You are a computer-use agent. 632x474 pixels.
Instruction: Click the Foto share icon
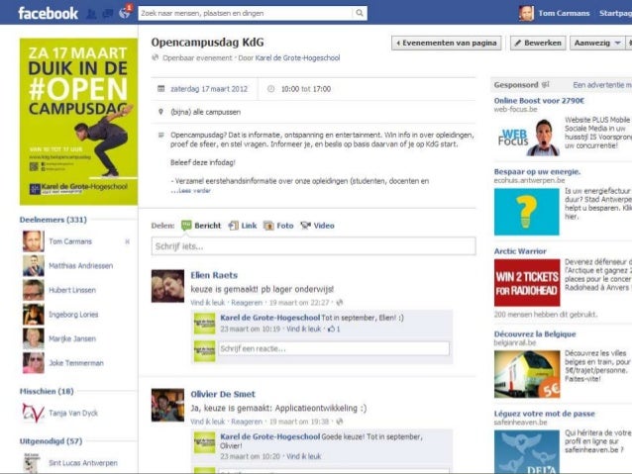[268, 226]
